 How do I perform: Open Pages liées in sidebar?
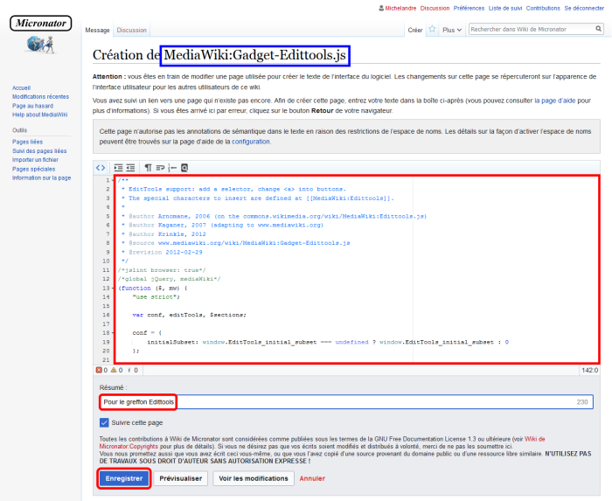pos(27,142)
